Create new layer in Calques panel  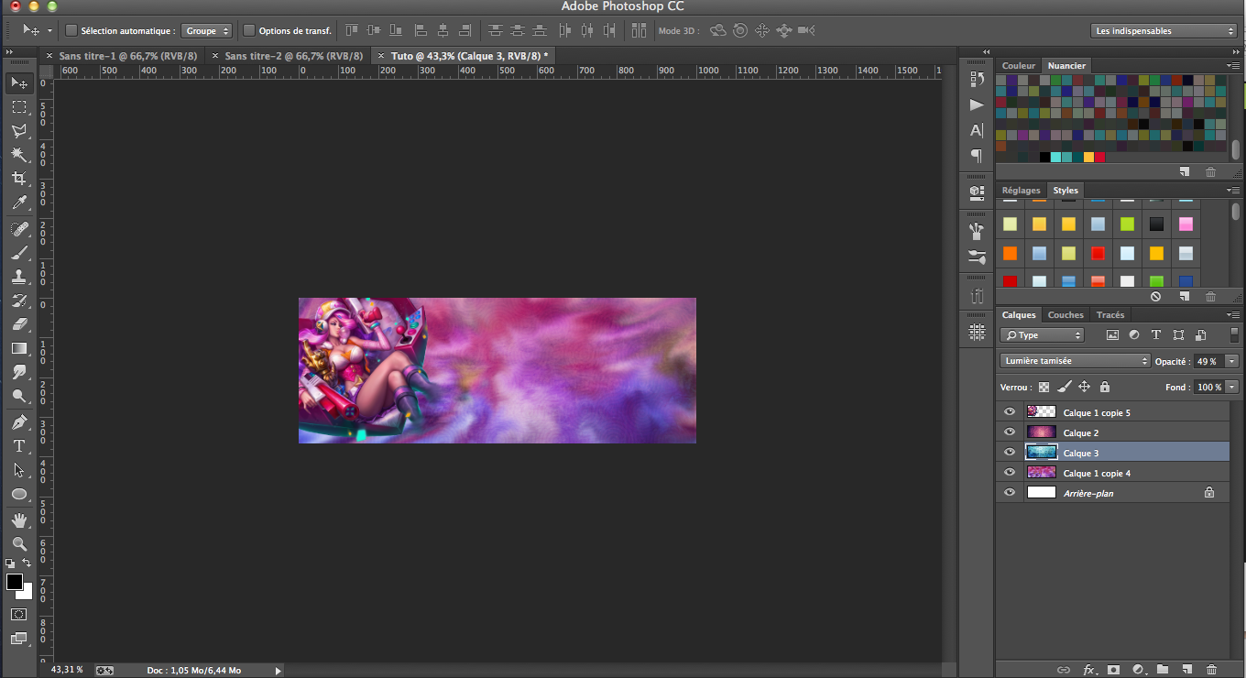pos(1187,670)
